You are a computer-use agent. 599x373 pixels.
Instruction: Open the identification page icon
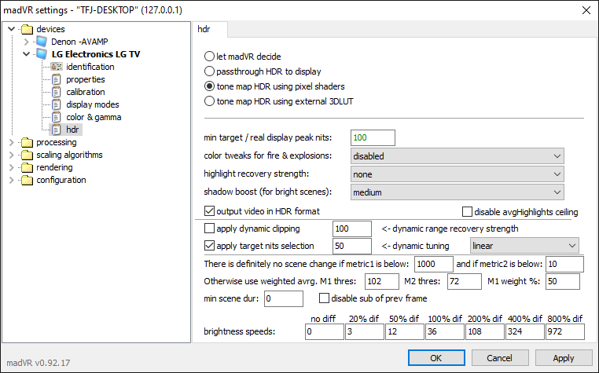click(56, 67)
